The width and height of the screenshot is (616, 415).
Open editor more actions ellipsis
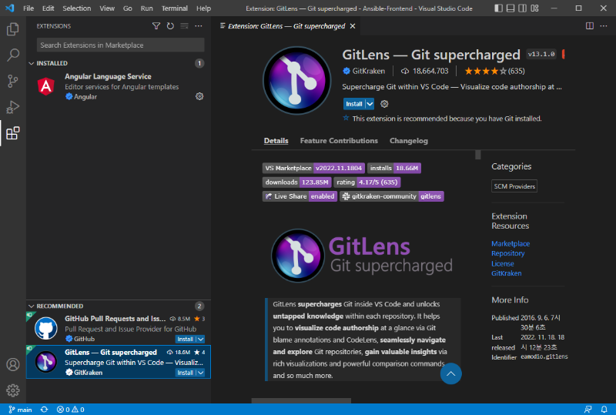[604, 26]
